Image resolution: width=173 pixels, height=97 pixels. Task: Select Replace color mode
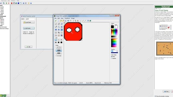(112, 58)
